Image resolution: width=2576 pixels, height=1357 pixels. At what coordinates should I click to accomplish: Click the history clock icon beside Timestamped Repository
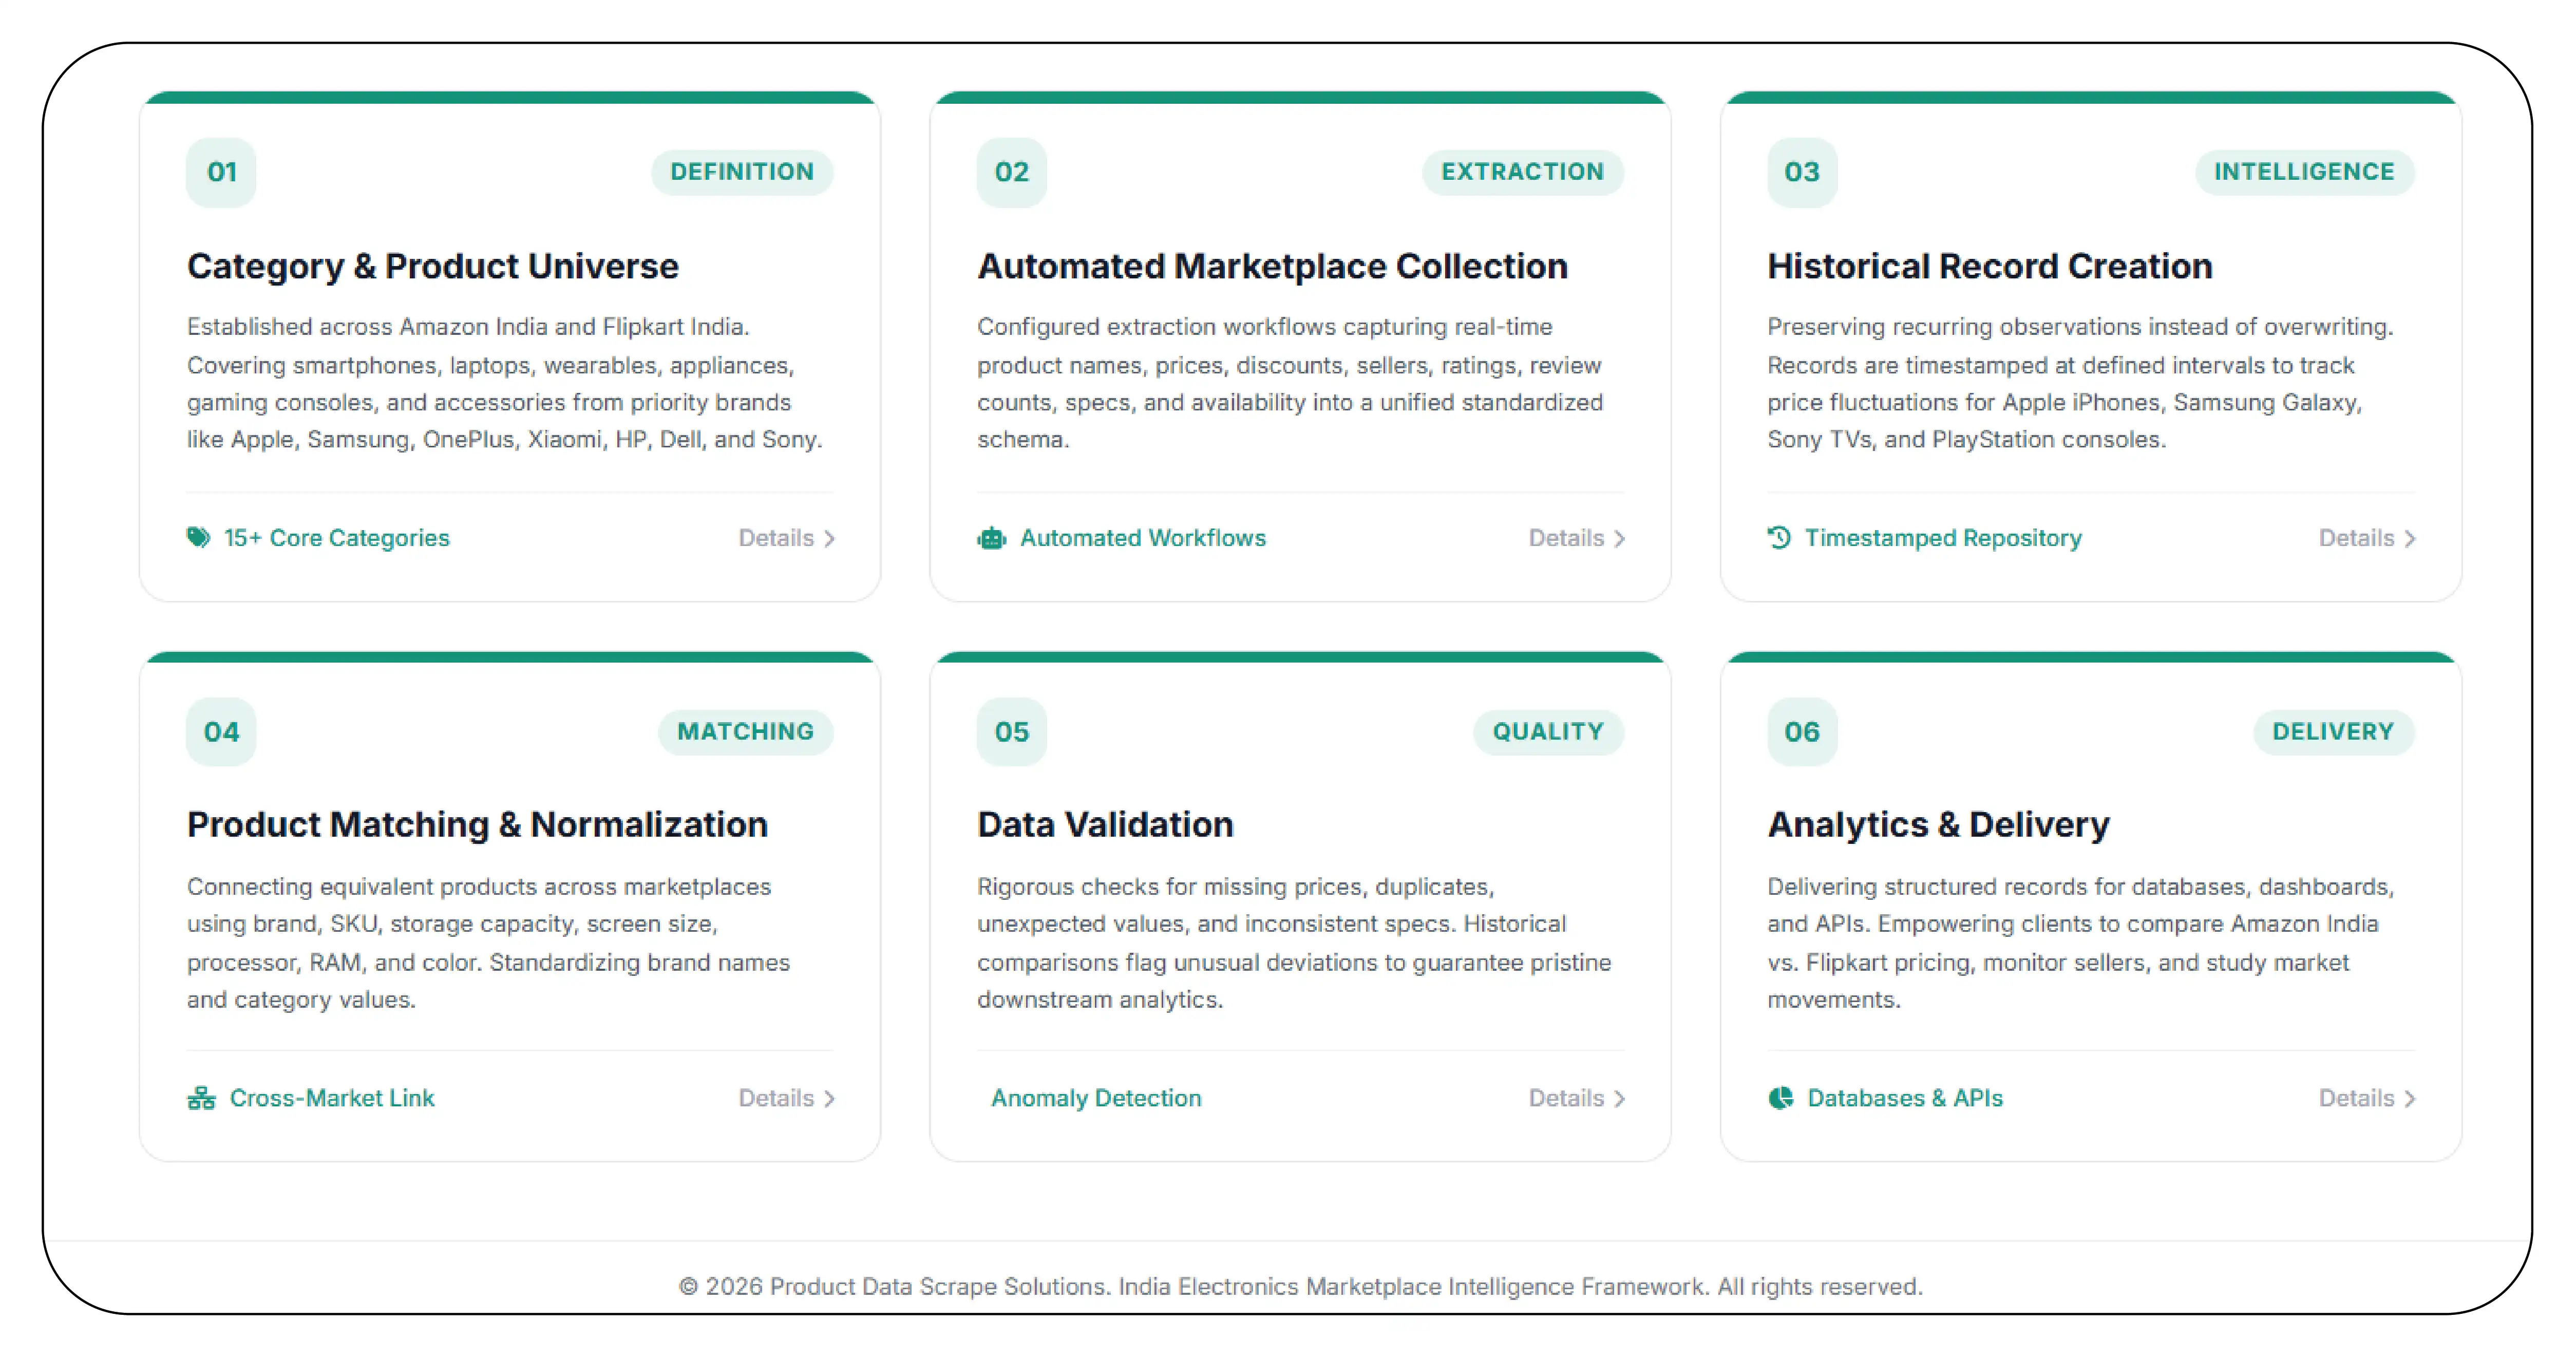coord(1779,538)
